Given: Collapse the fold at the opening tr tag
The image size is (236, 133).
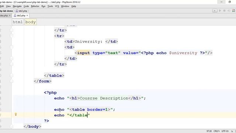Looking at the screenshot, I should pos(11,36).
